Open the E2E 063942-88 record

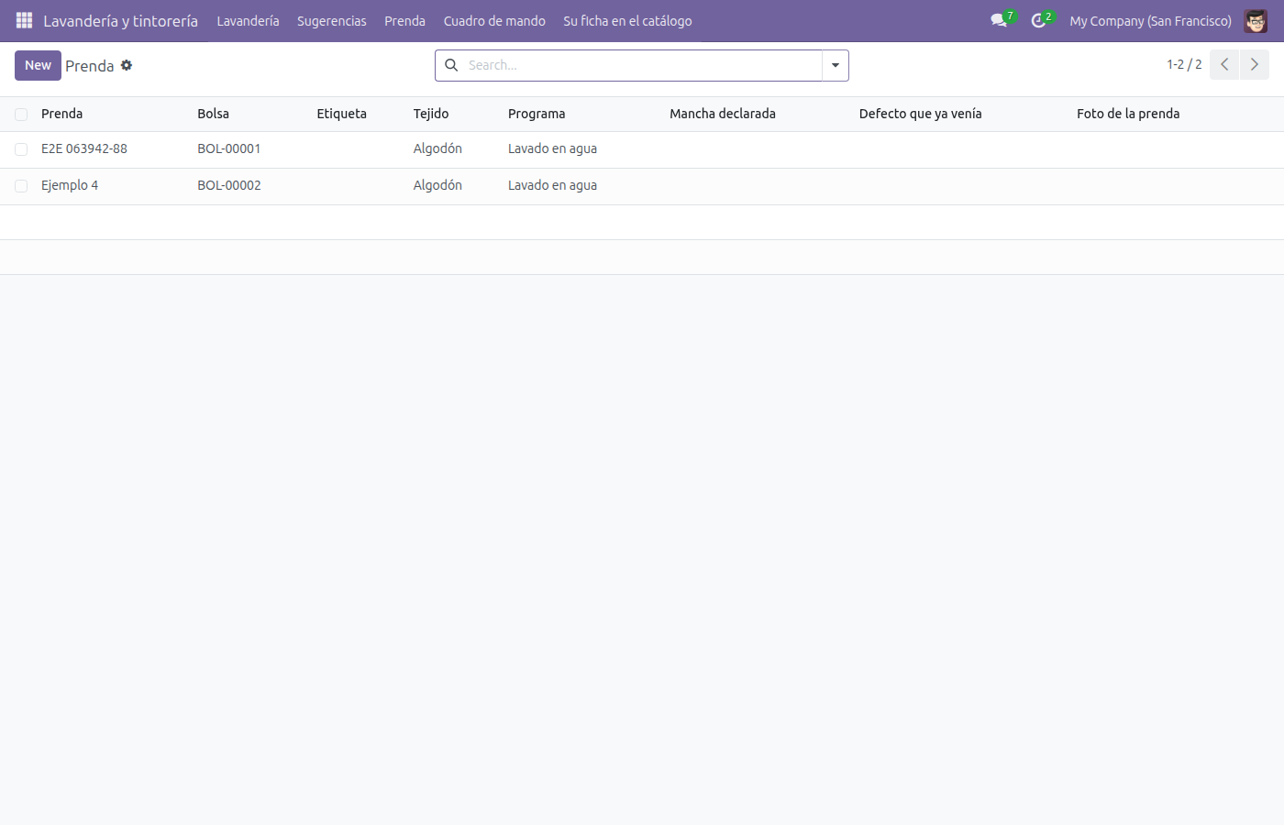pyautogui.click(x=84, y=148)
